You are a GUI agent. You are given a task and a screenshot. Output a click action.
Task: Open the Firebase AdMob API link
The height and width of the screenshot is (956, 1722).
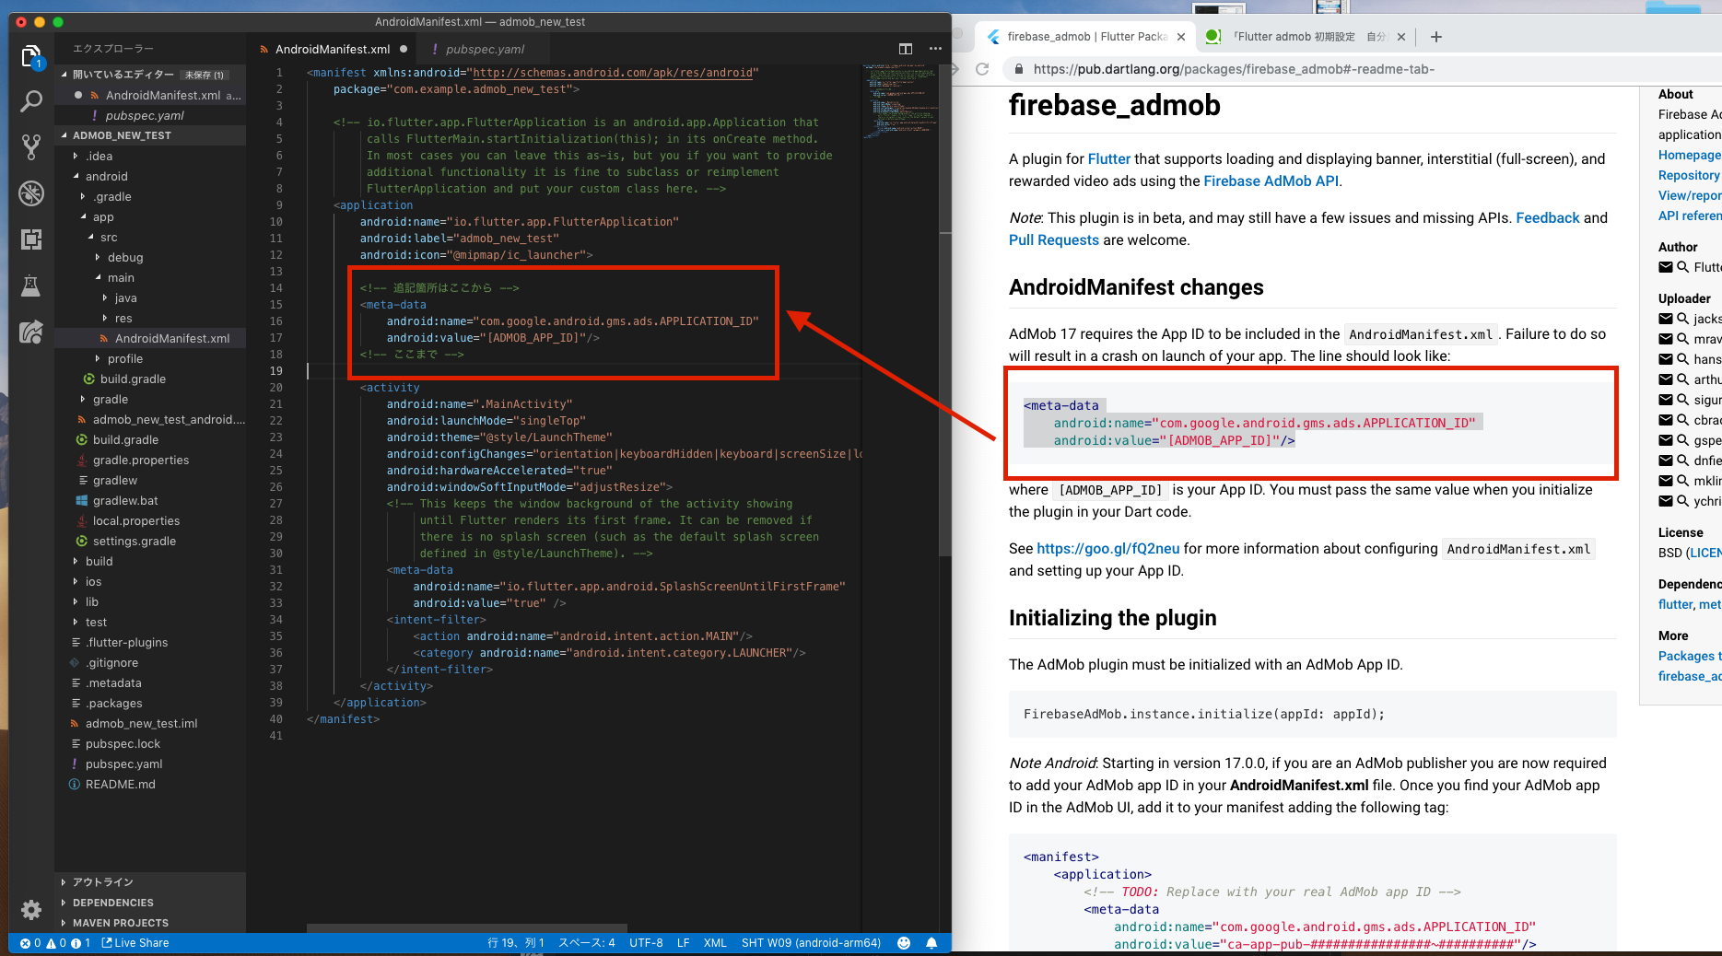pos(1271,181)
